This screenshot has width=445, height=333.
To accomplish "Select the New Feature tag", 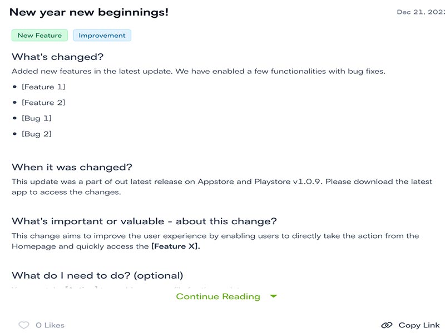I will (39, 36).
